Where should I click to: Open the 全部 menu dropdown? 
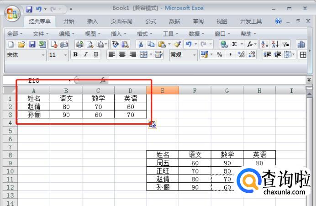(x=15, y=34)
